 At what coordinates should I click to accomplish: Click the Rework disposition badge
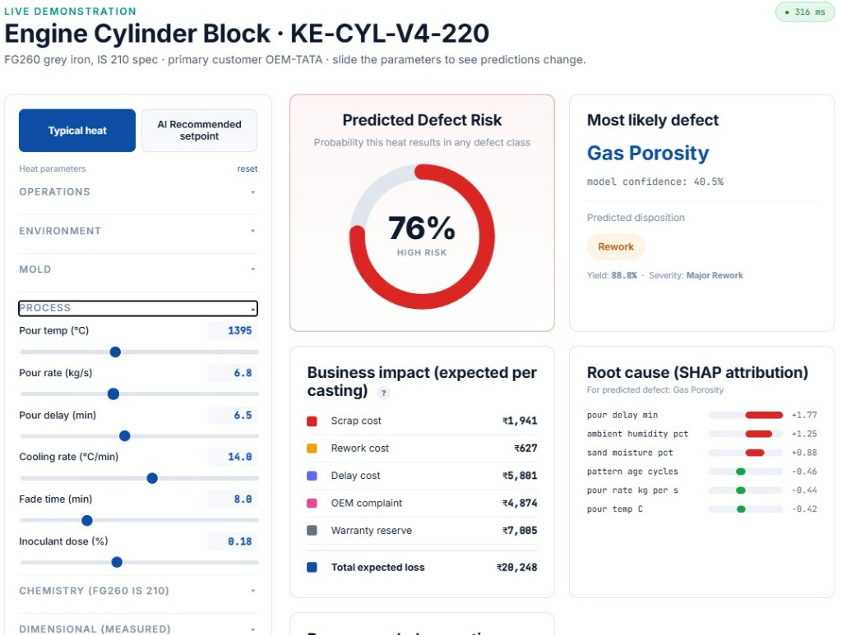click(616, 246)
